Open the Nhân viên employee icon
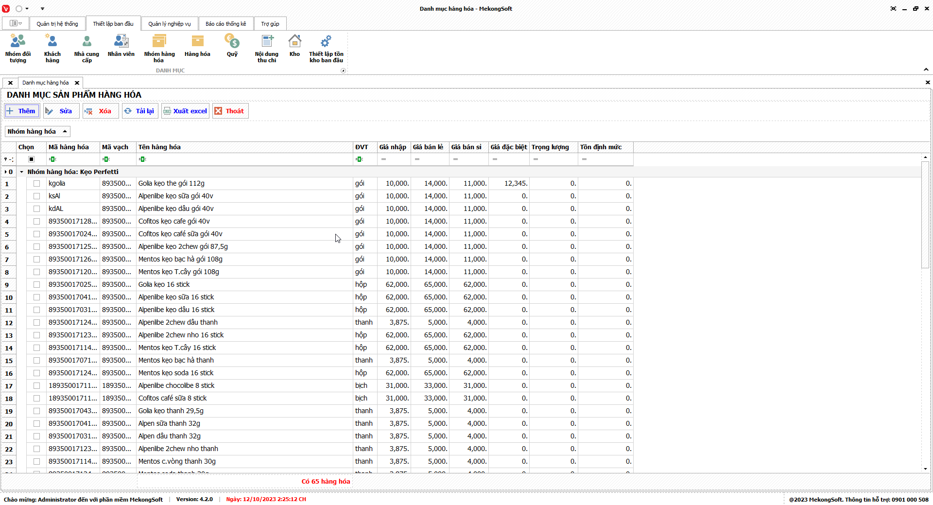Screen dimensions: 933x505 (x=121, y=46)
